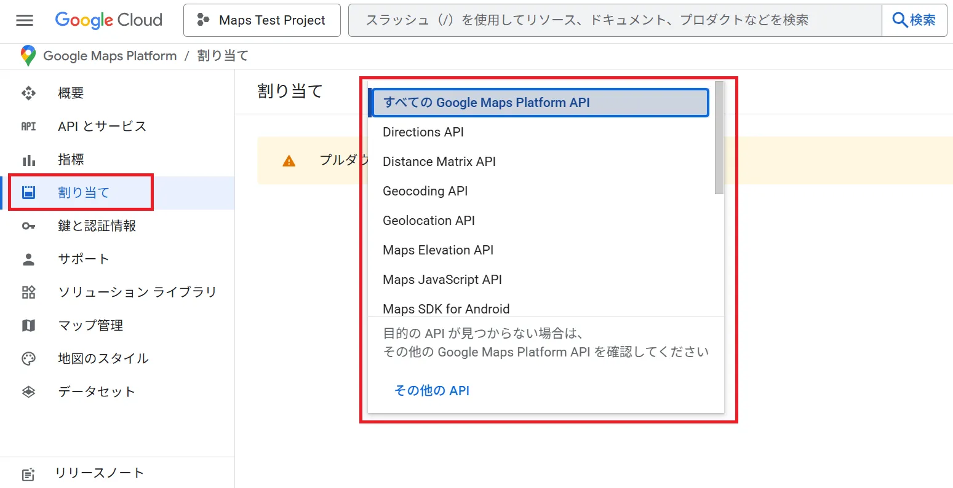Screen dimensions: 953x488
Task: Click the リリースノート notes icon
Action: (x=28, y=474)
